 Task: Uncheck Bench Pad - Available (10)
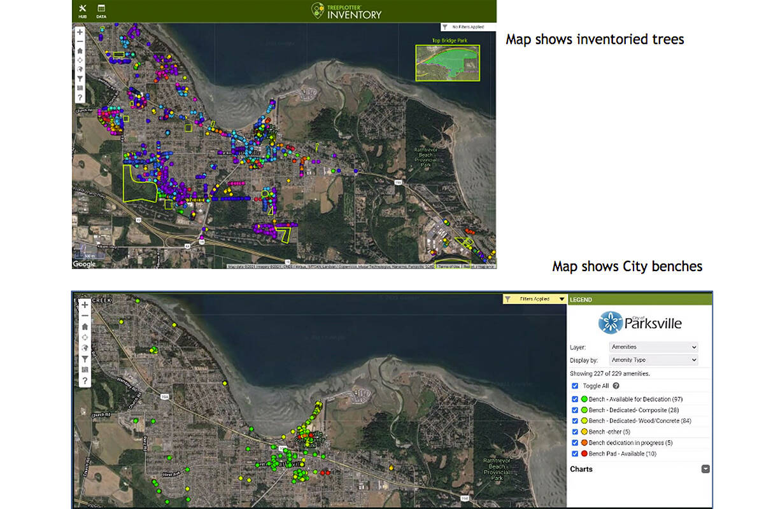(575, 454)
